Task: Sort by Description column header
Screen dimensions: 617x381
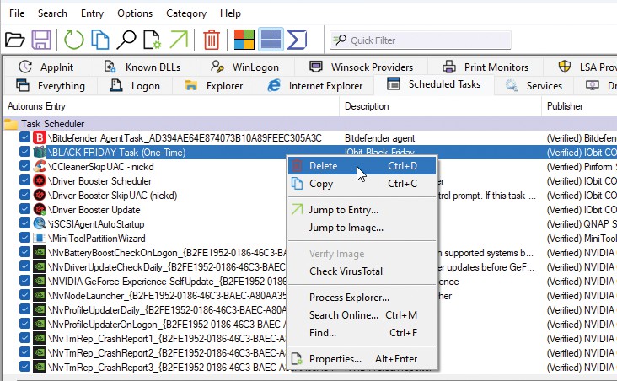Action: point(440,106)
